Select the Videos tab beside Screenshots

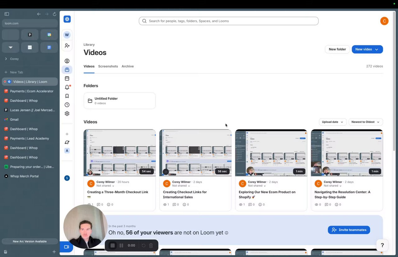[x=89, y=66]
